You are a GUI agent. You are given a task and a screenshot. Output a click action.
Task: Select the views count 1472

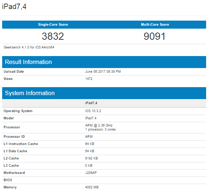(x=89, y=79)
